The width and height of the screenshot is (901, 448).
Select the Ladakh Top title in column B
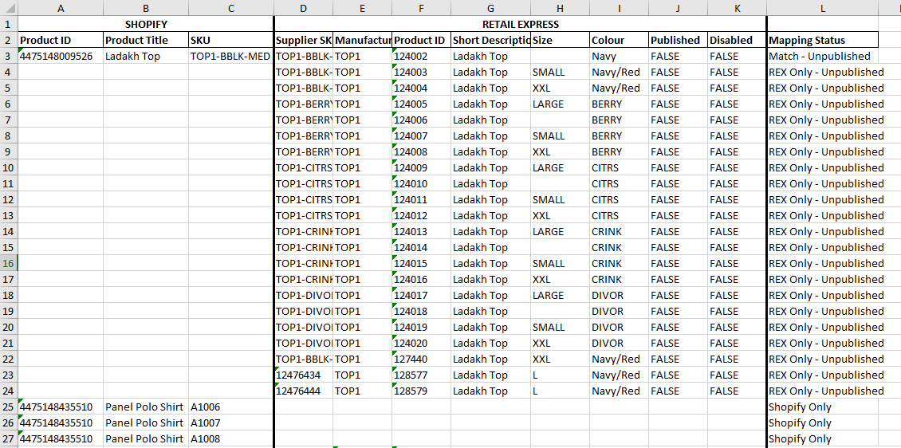(146, 57)
